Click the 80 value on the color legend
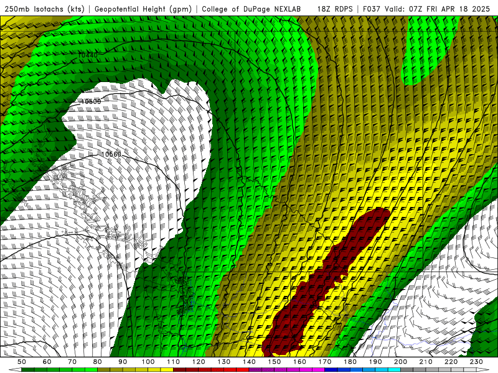Screen dimensions: 498x373 [x=98, y=362]
